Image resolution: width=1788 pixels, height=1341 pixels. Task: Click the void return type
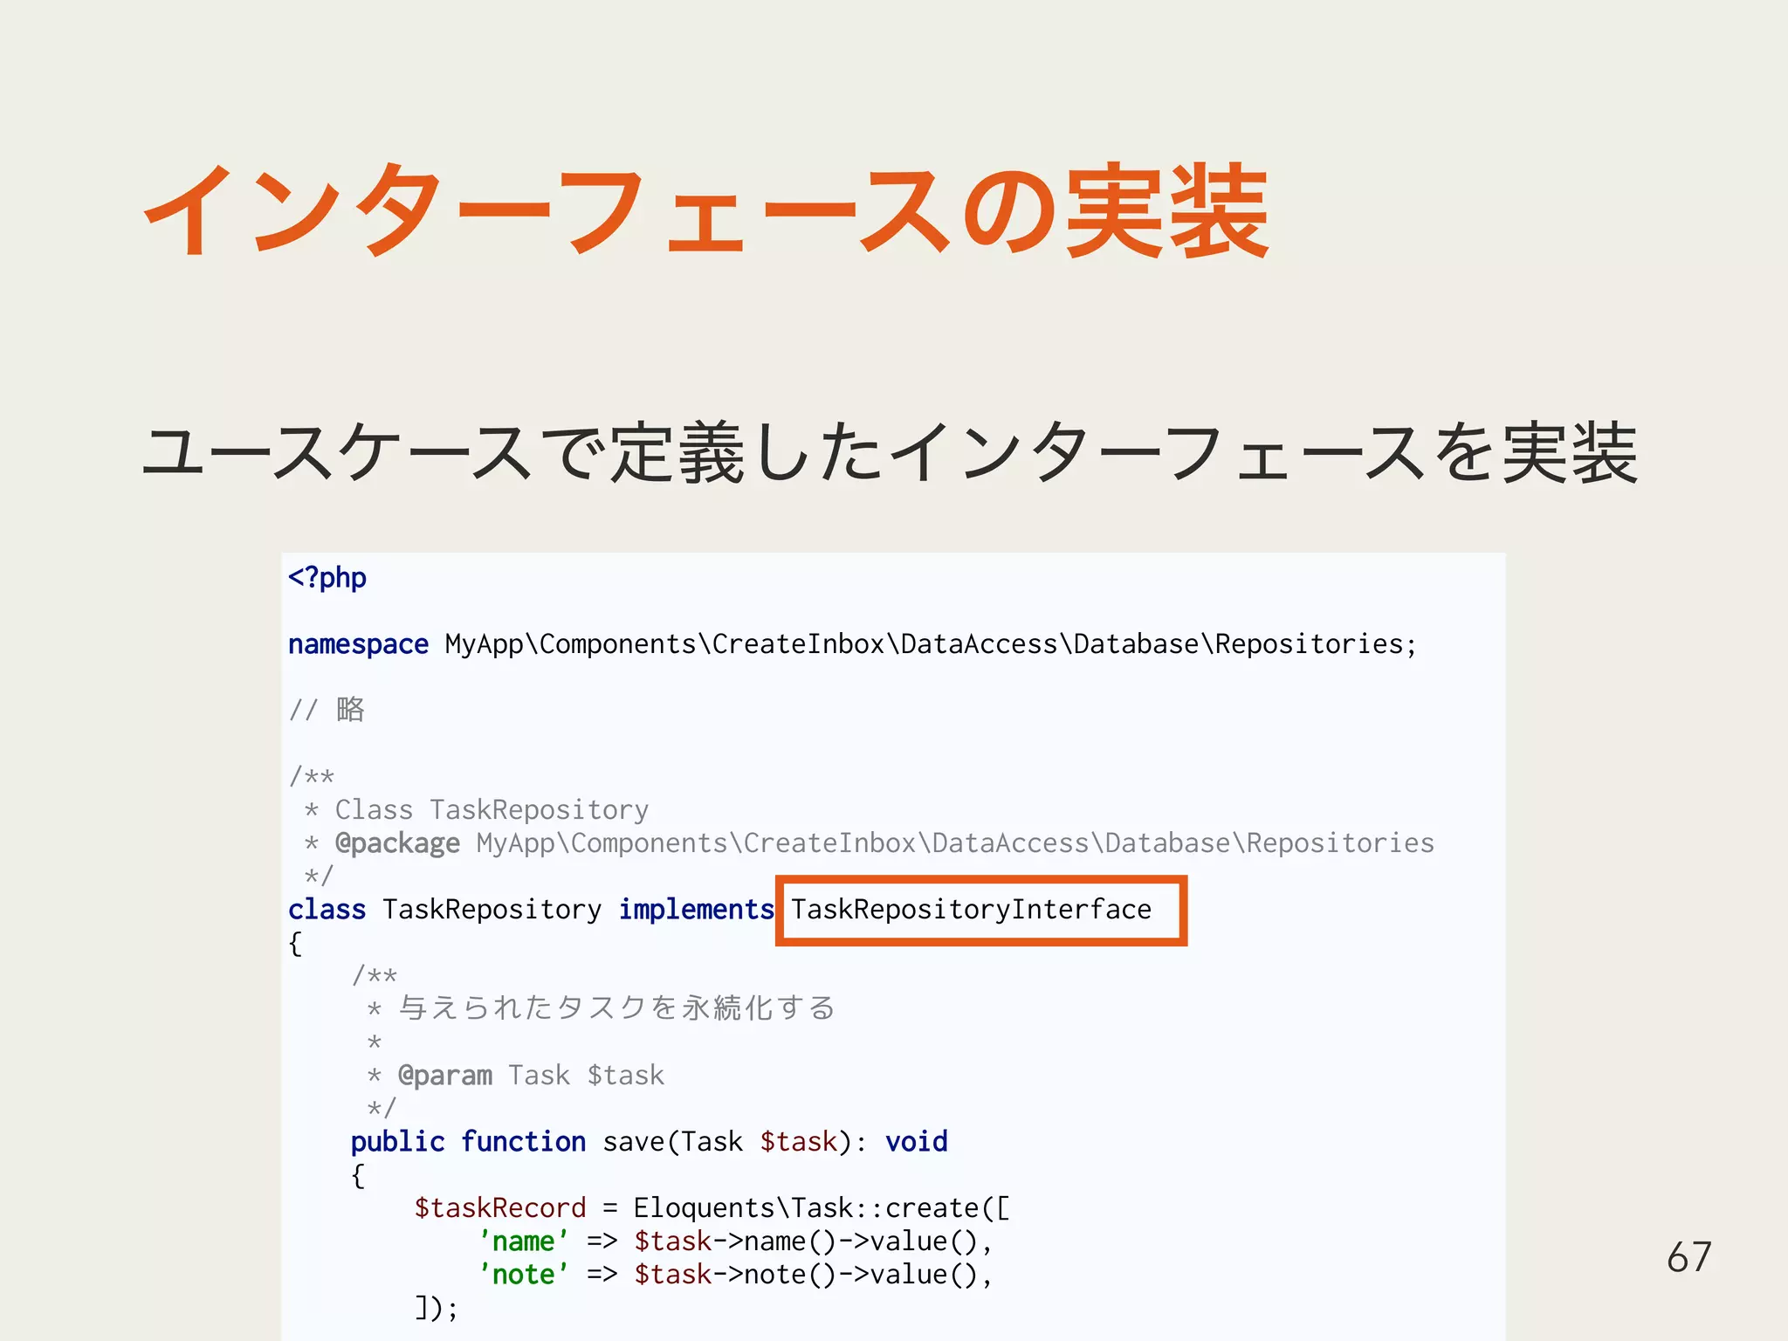coord(916,1142)
